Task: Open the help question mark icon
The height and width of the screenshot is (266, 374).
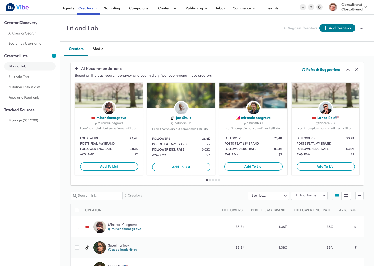Action: coord(311,7)
